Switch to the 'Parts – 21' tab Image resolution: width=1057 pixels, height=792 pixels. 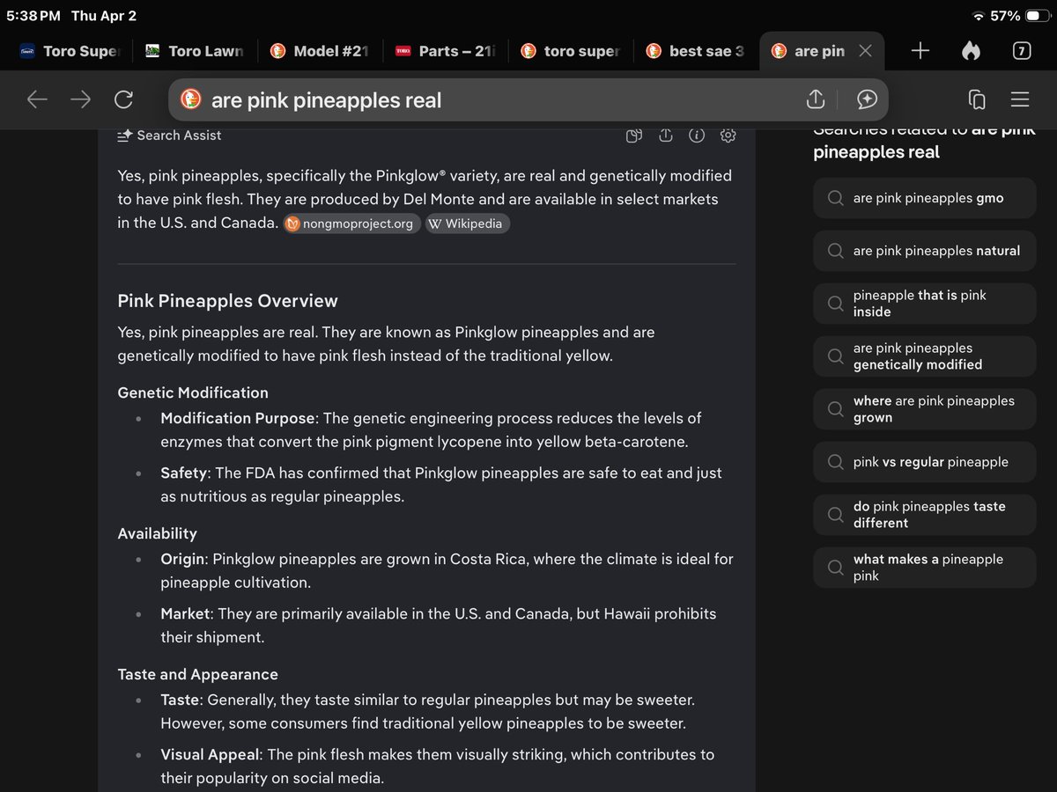[x=446, y=51]
